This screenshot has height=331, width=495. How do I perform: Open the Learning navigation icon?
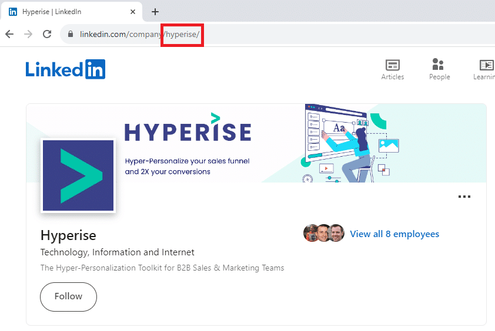[x=485, y=69]
